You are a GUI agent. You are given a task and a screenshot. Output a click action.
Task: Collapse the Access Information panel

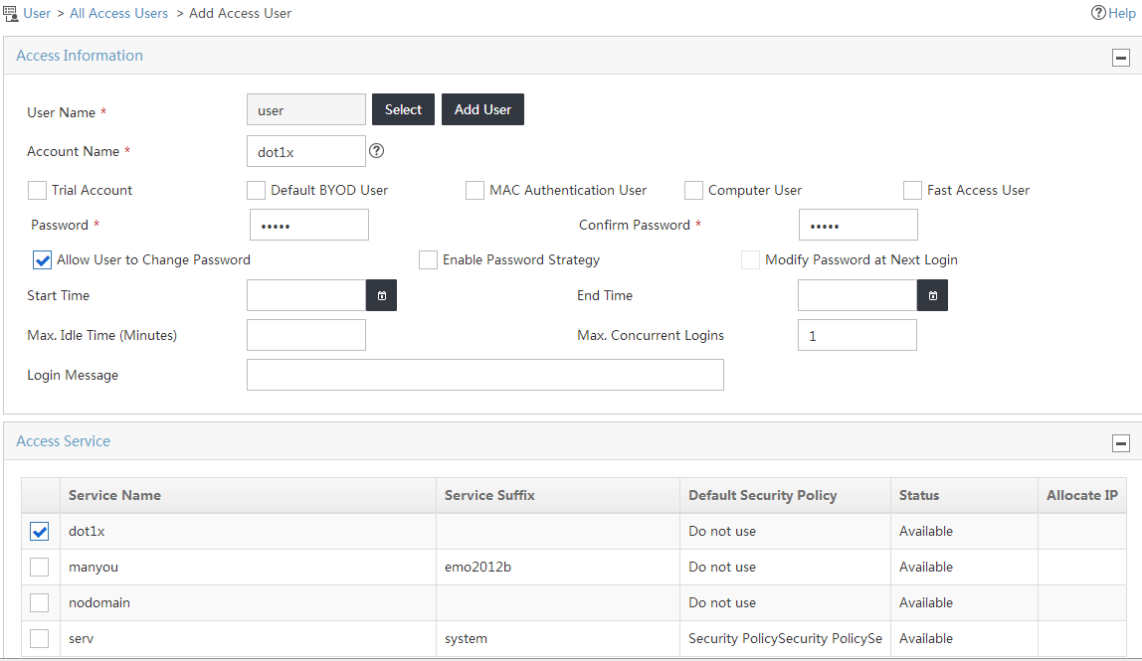point(1121,58)
